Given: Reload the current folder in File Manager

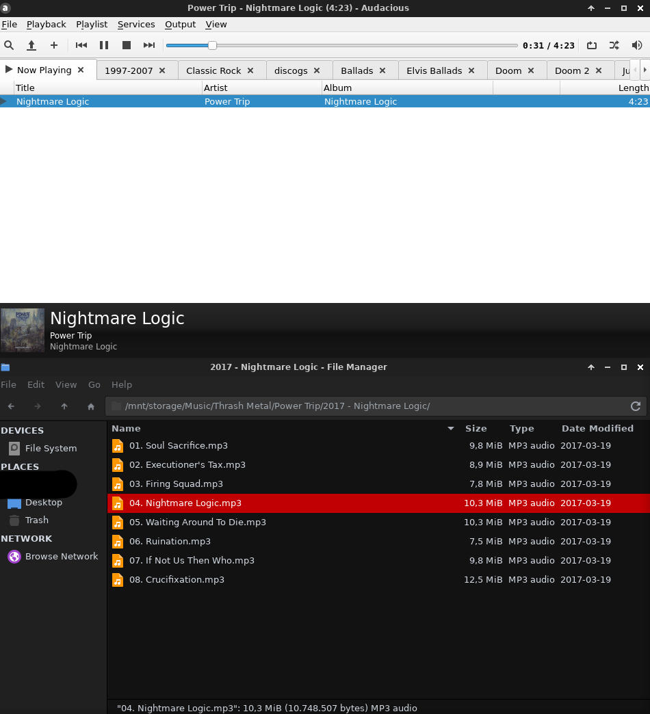Looking at the screenshot, I should [x=636, y=406].
